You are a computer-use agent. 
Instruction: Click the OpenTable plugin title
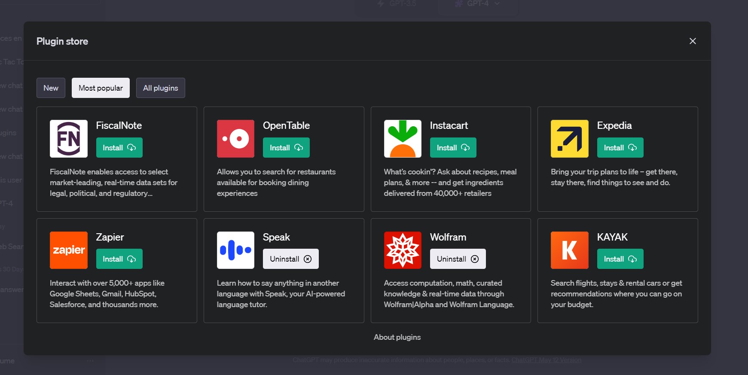(286, 125)
